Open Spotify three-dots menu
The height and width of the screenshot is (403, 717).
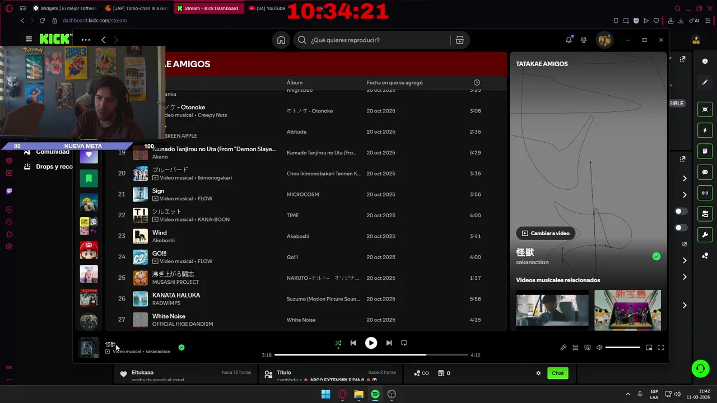pyautogui.click(x=86, y=40)
